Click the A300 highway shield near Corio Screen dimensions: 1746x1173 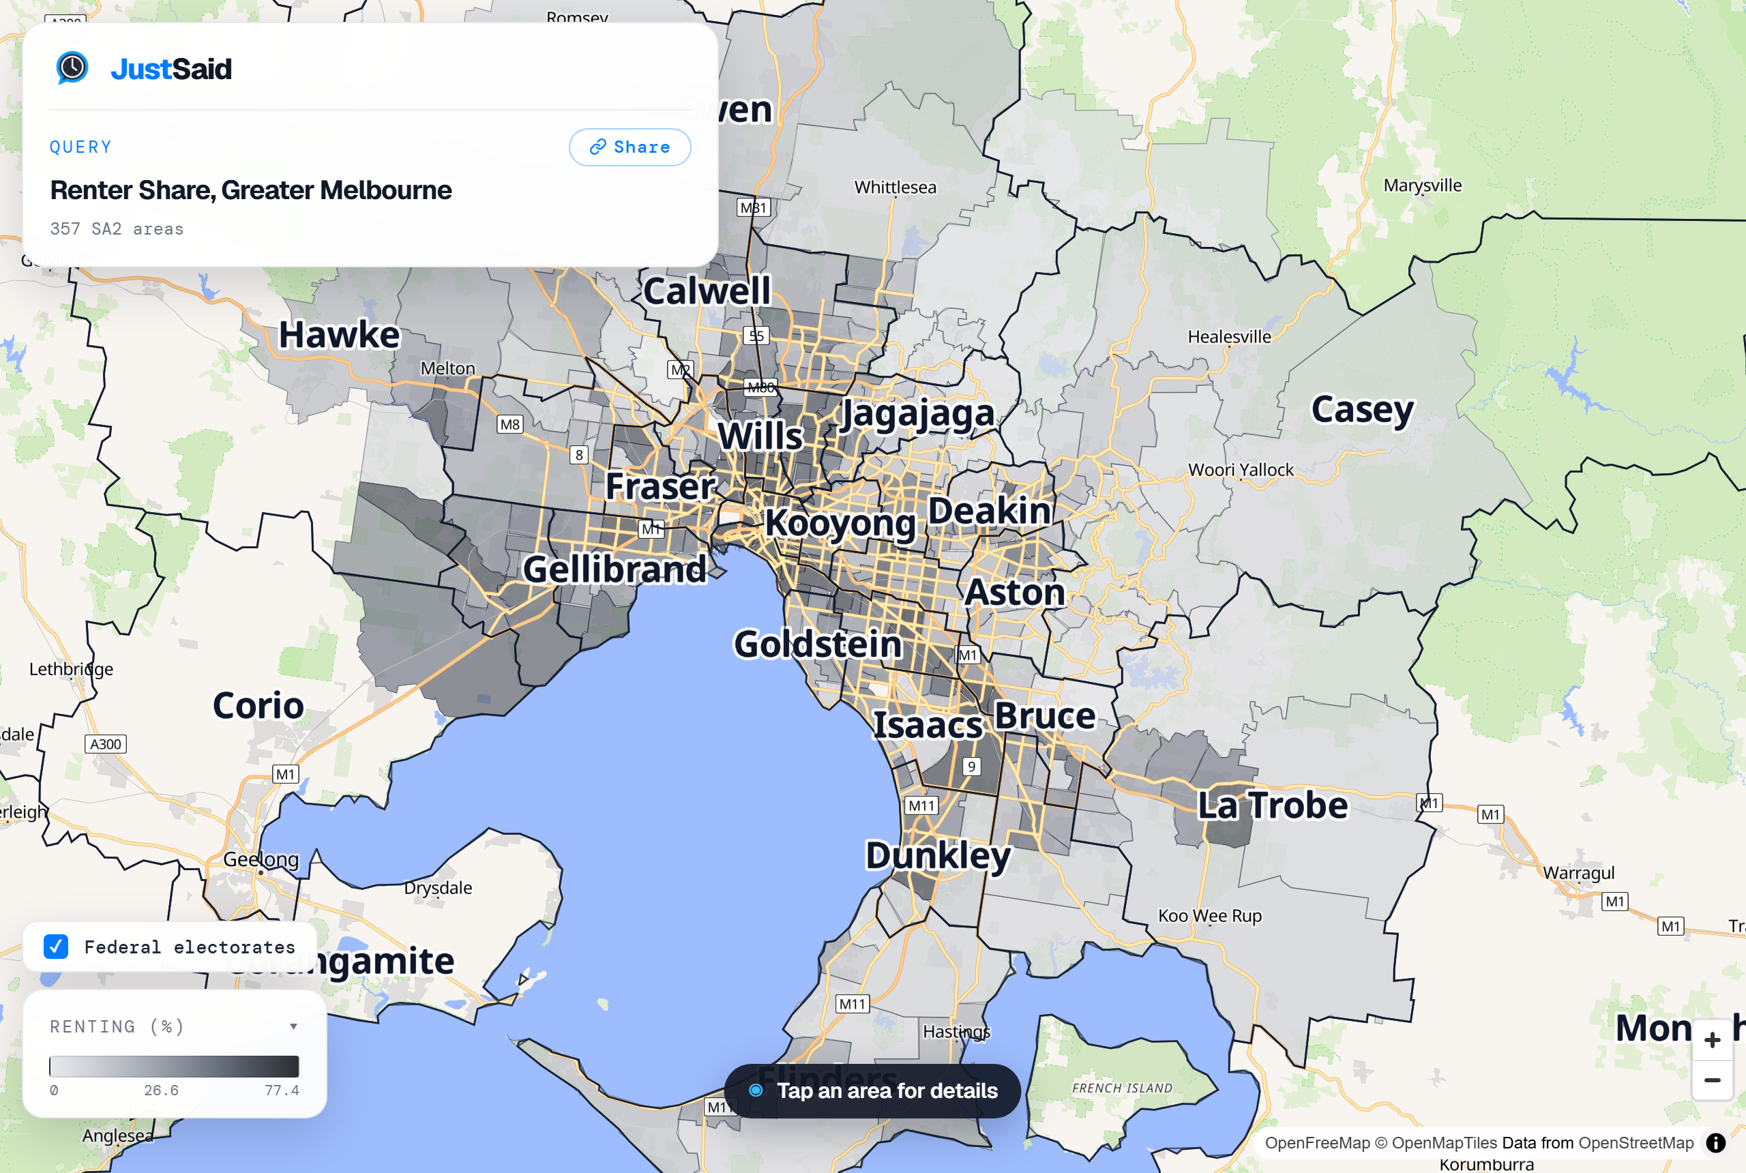pyautogui.click(x=106, y=743)
